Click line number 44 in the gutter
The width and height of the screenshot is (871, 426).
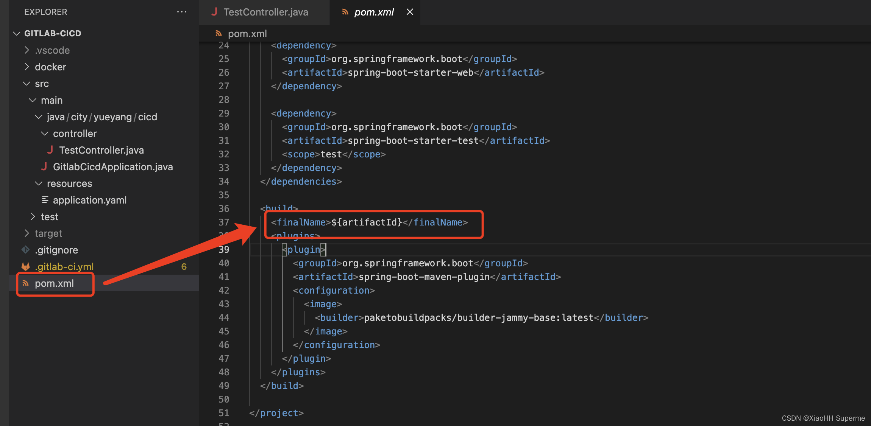pyautogui.click(x=224, y=318)
